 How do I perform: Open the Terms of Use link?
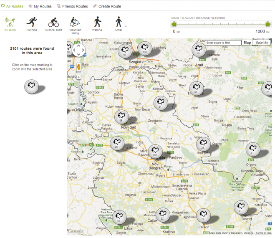coord(263,233)
